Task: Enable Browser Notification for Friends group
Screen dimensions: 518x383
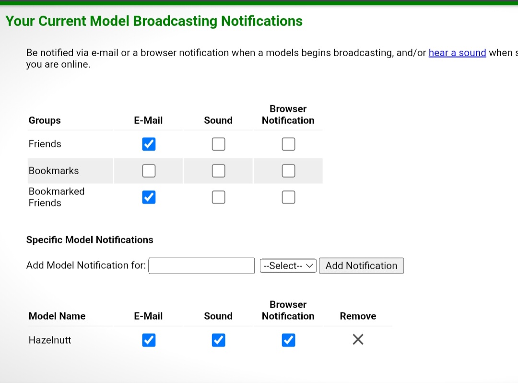Action: [288, 144]
